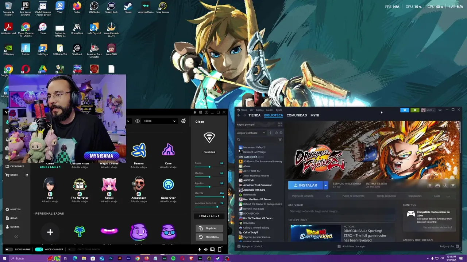Image resolution: width=467 pixels, height=262 pixels.
Task: Adjust the Bajos slider
Action: pos(209,167)
